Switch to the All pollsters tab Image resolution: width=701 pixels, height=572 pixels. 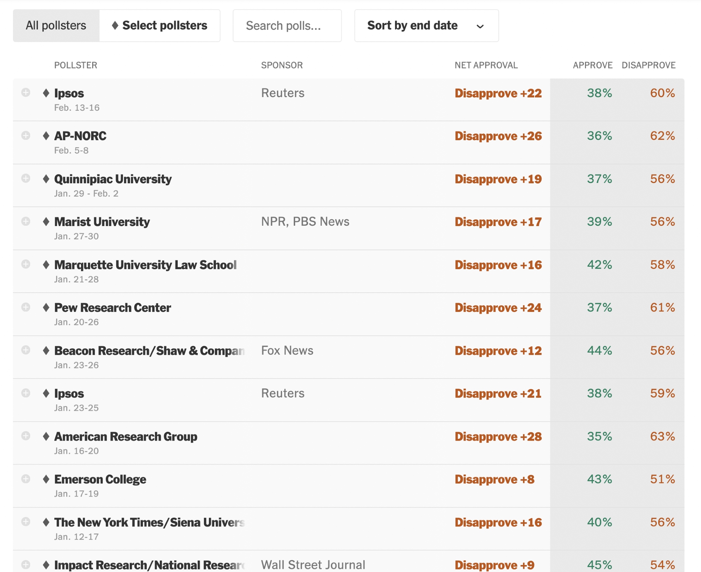click(x=56, y=26)
